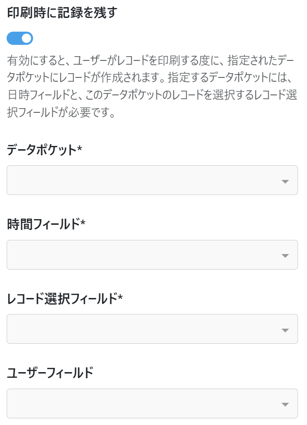This screenshot has width=307, height=425.
Task: Click the white knob of the toggle
Action: [26, 38]
